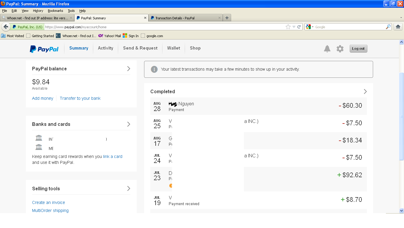
Task: Open the search engine dropdown
Action: click(310, 27)
